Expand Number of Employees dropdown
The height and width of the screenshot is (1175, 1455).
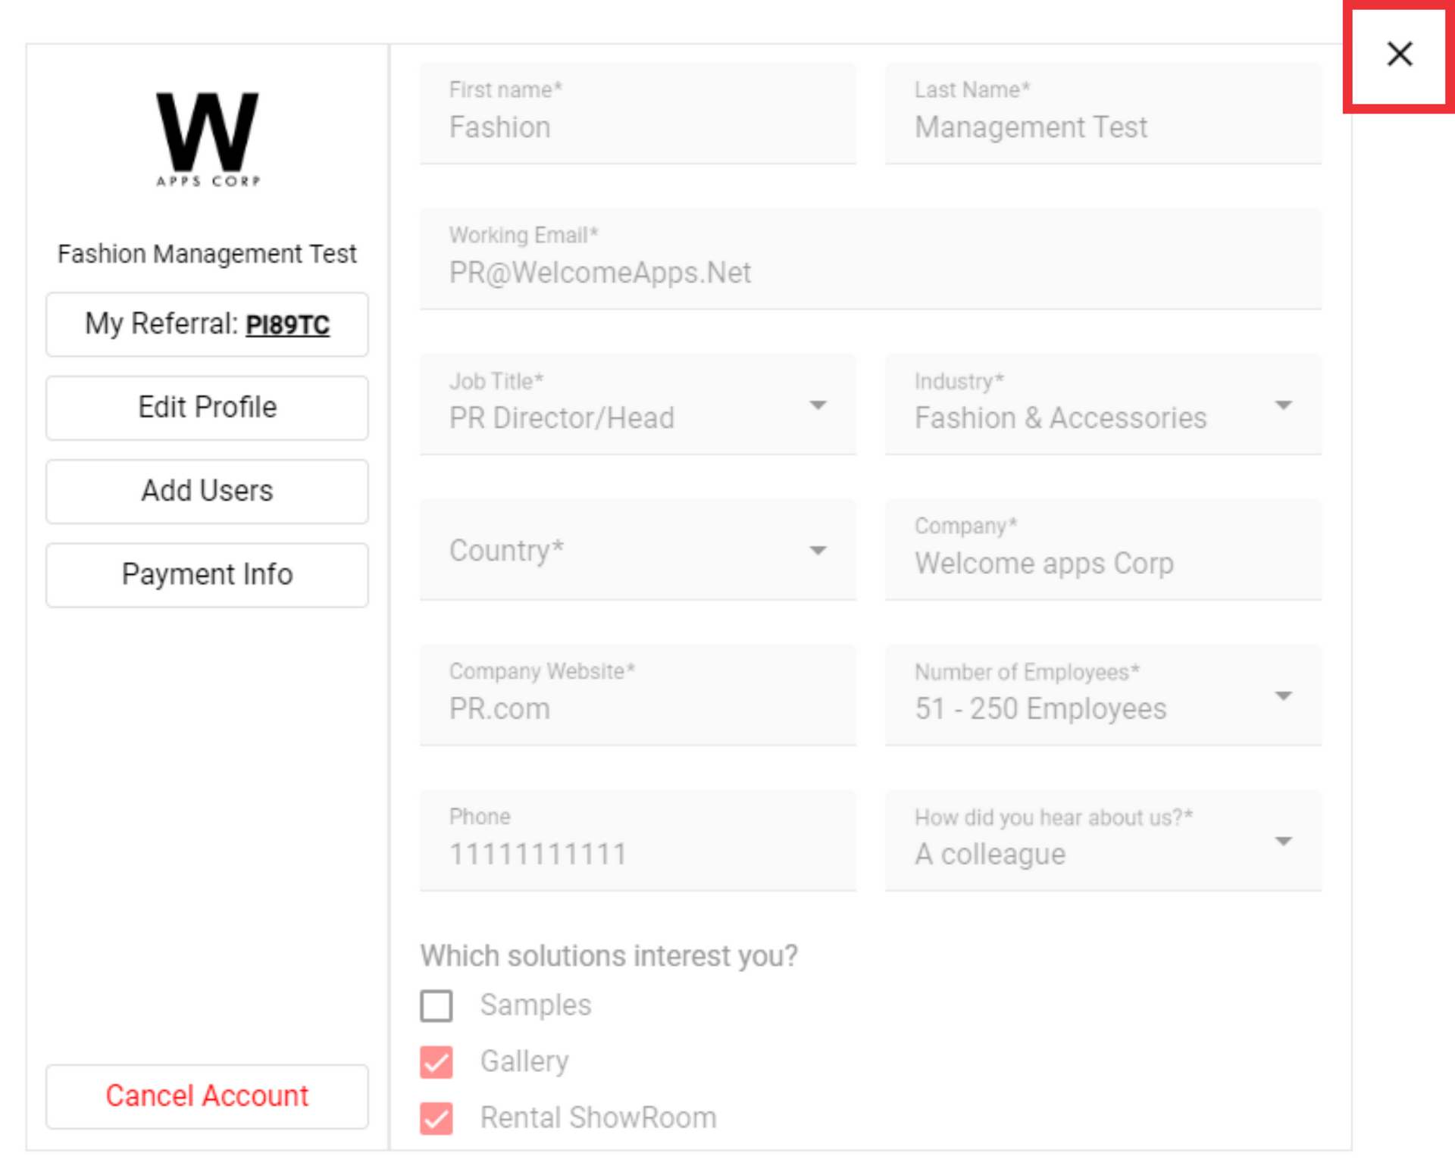point(1103,695)
